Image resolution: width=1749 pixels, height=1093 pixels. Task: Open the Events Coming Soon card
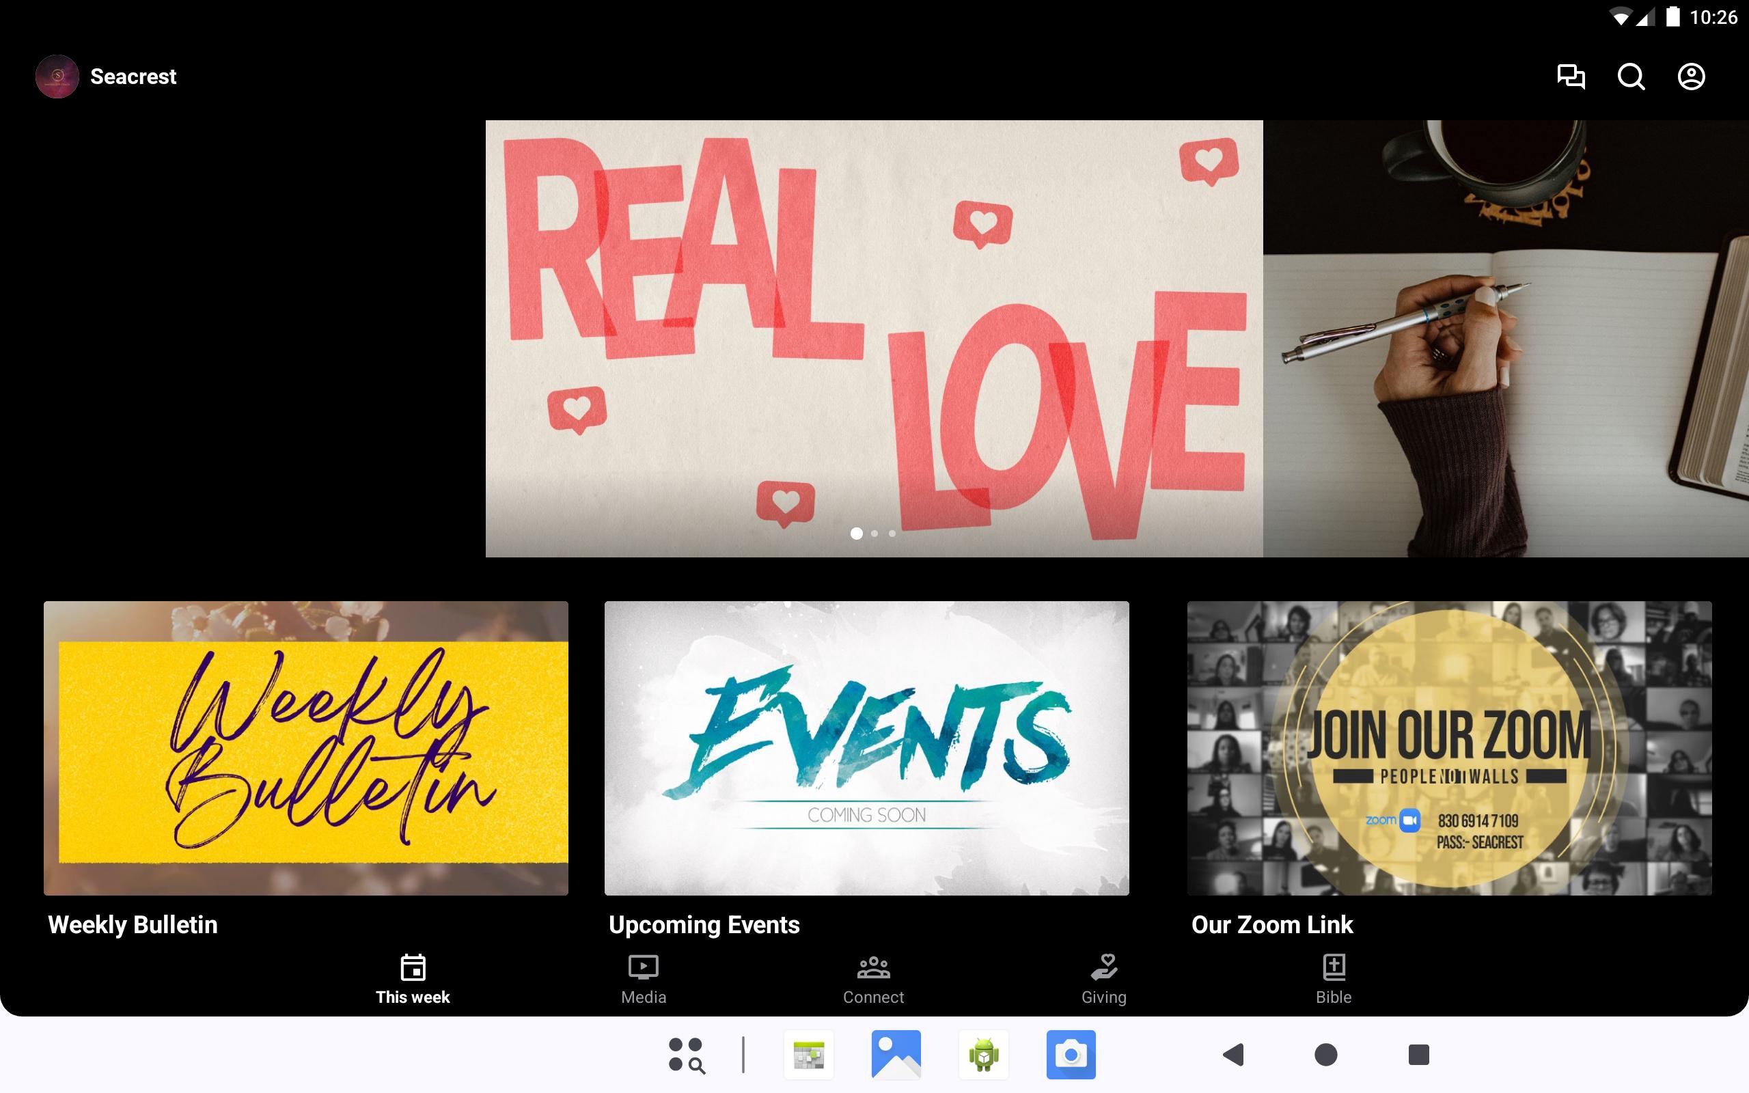[x=866, y=748]
